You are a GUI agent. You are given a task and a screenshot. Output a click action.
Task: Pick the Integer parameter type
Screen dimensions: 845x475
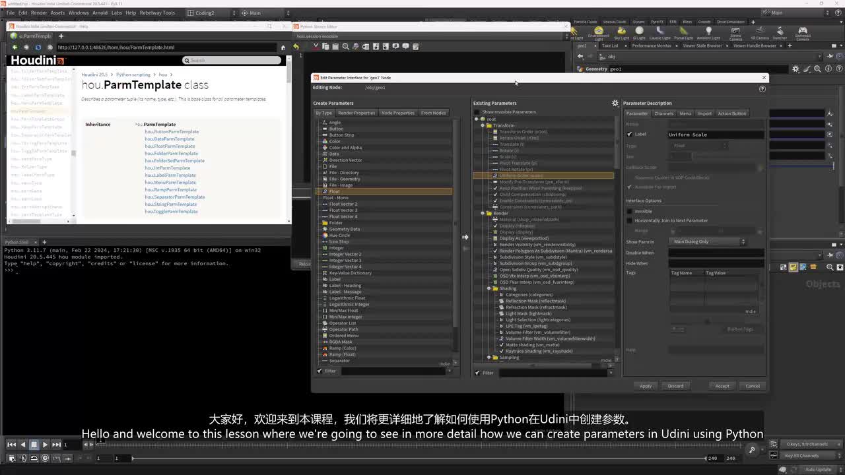click(x=336, y=248)
